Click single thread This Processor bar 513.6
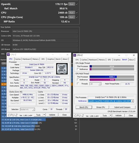 tap(112, 66)
